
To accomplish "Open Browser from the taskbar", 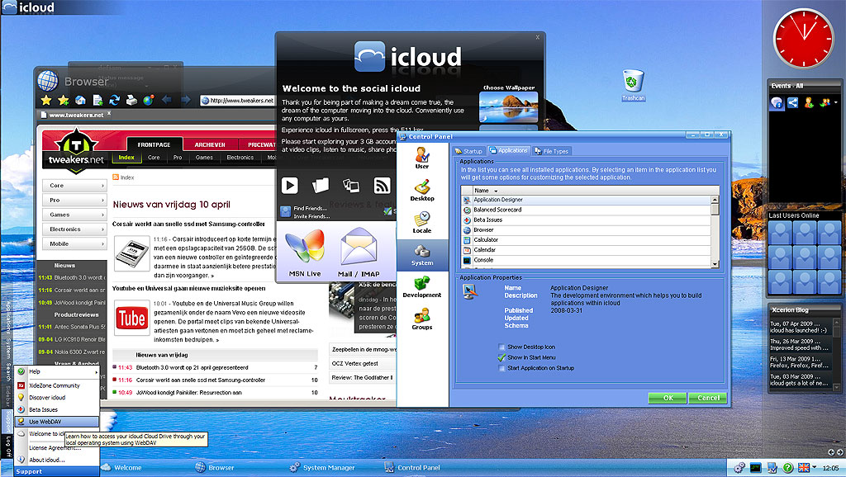I will point(215,467).
